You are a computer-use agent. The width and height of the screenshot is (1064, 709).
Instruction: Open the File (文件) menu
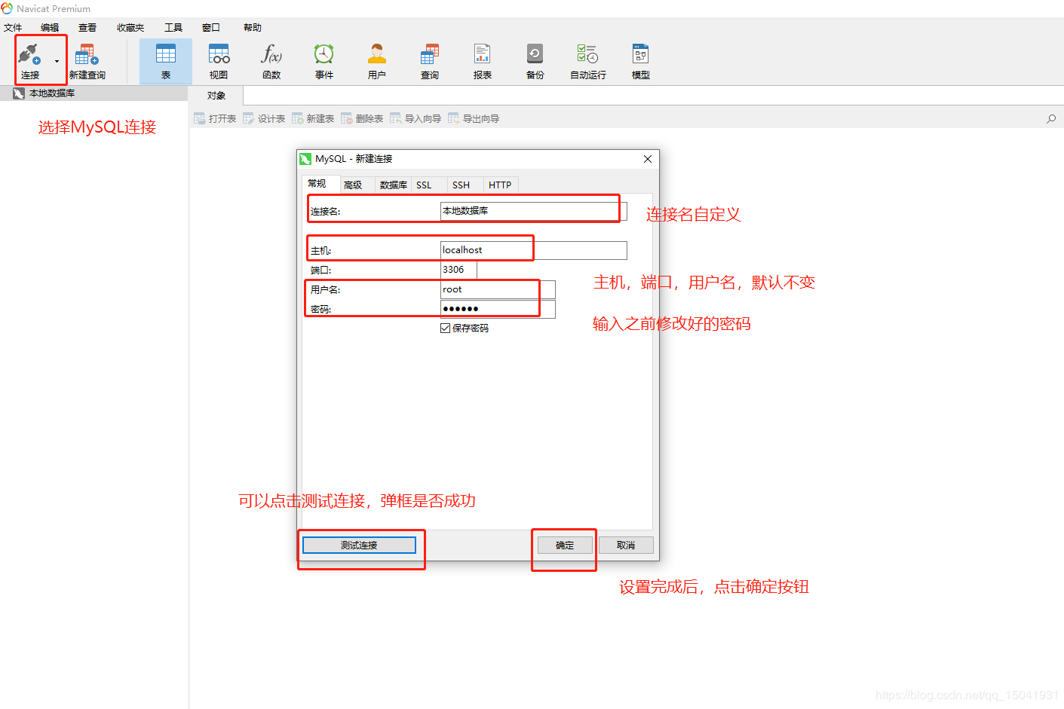[x=13, y=28]
